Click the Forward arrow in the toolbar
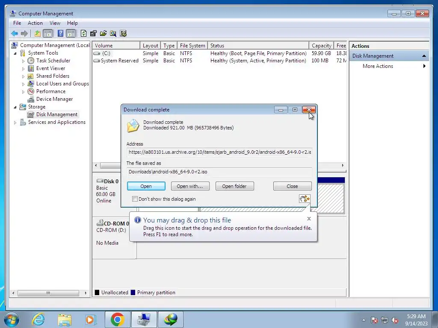The width and height of the screenshot is (438, 328). point(24,33)
